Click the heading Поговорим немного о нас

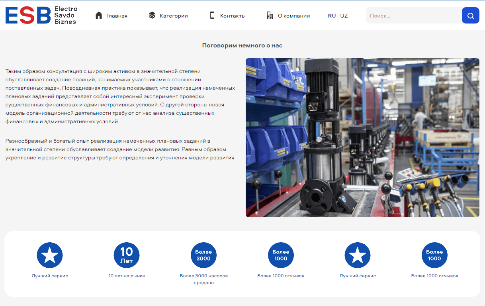click(x=242, y=45)
